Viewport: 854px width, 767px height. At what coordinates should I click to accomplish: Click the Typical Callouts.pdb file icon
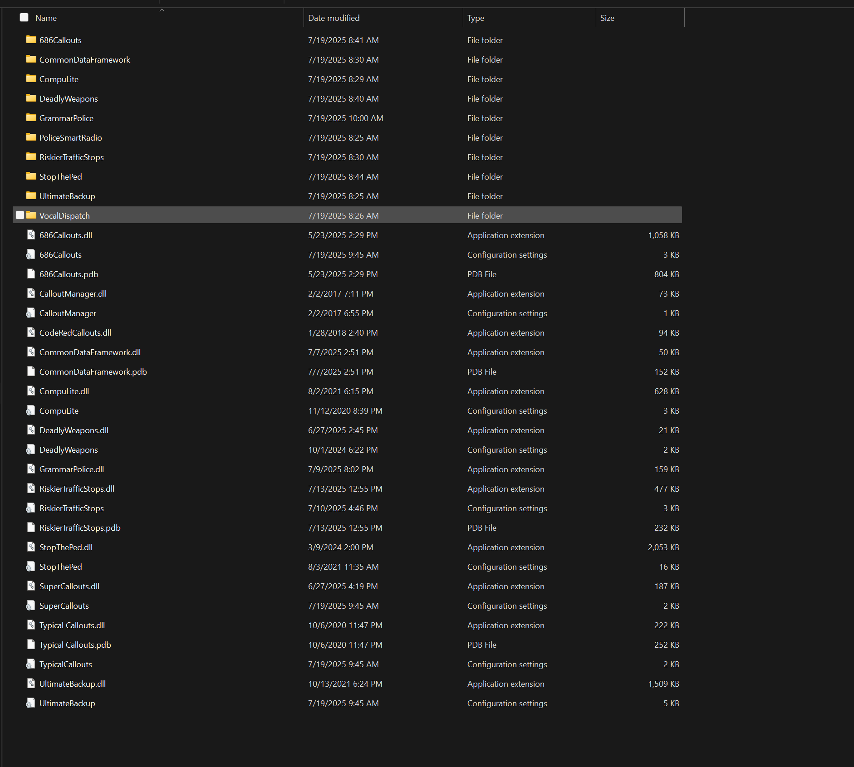click(x=31, y=644)
